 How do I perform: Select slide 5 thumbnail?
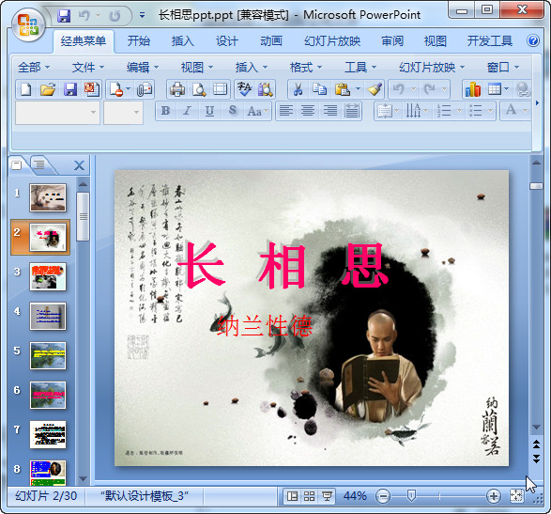48,355
